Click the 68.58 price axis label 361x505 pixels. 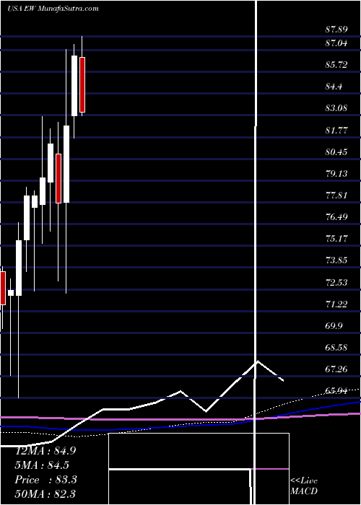click(336, 348)
